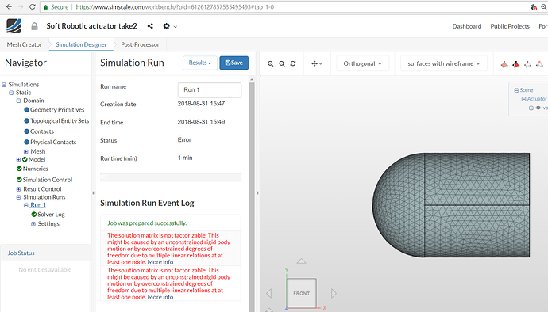Screen dimensions: 548x312
Task: Expand the Model tree node
Action: pyautogui.click(x=18, y=160)
